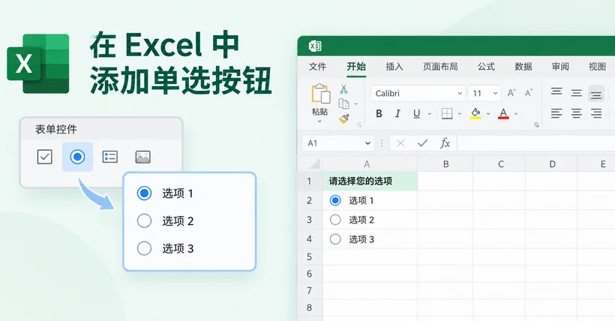Screen dimensions: 615x321
Task: Click into the formula bar input
Action: (x=536, y=143)
